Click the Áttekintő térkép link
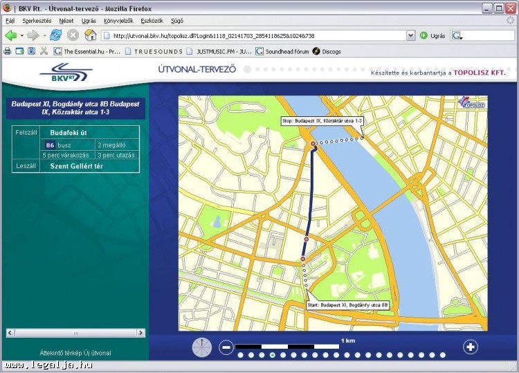Screen dimensions: 519x373 tap(60, 353)
